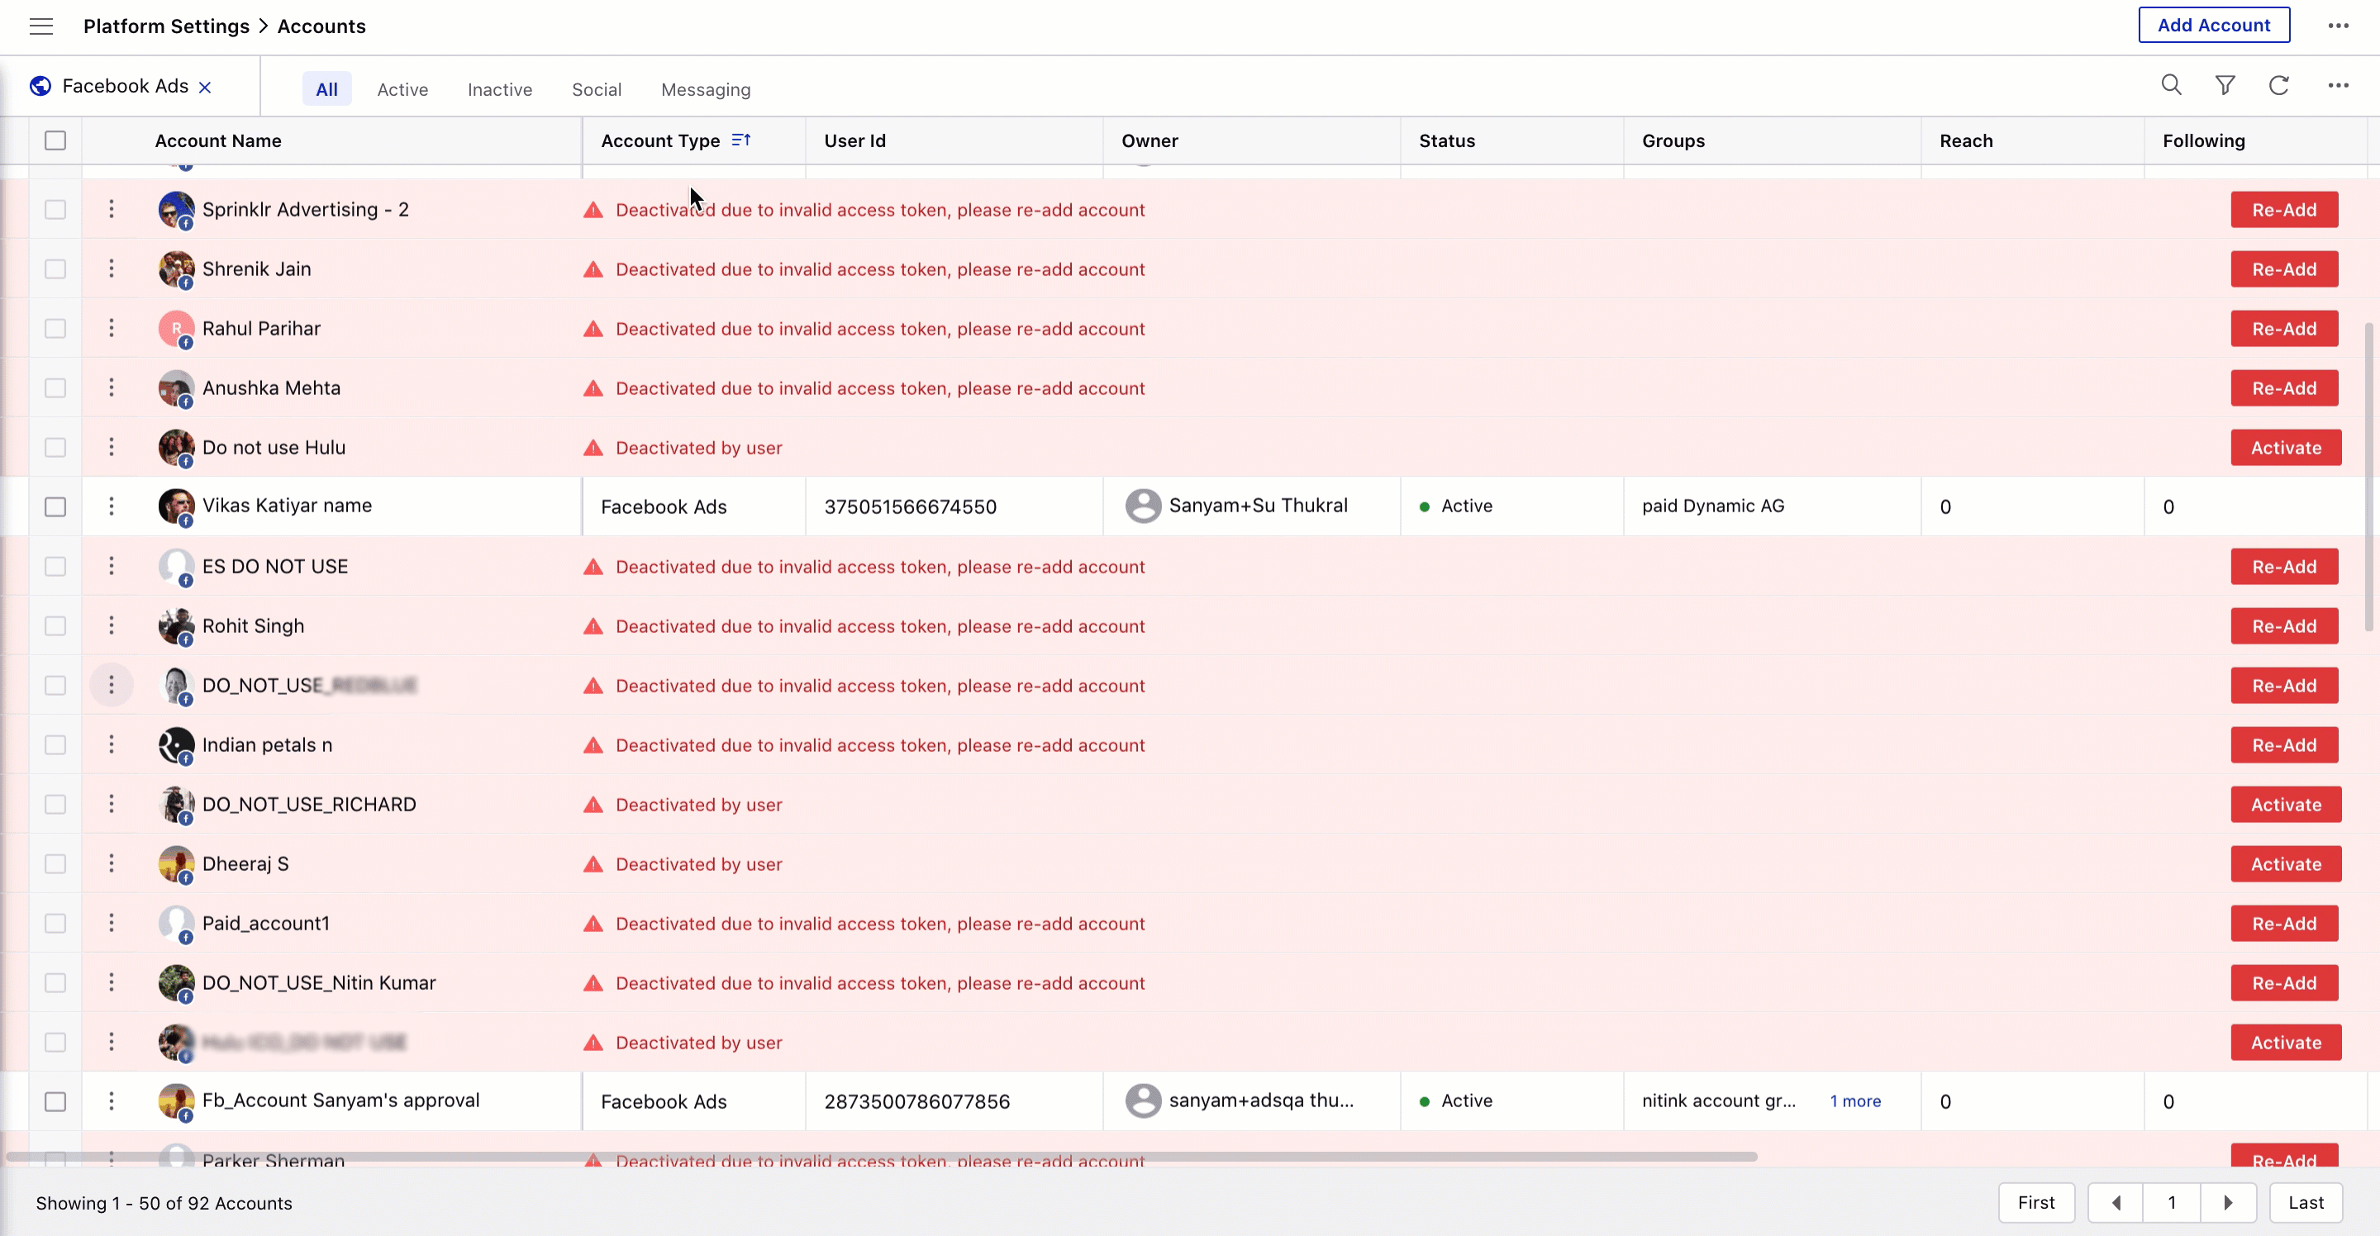Click the kebab menu icon for Rohit Singh
Viewport: 2380px width, 1236px height.
112,625
